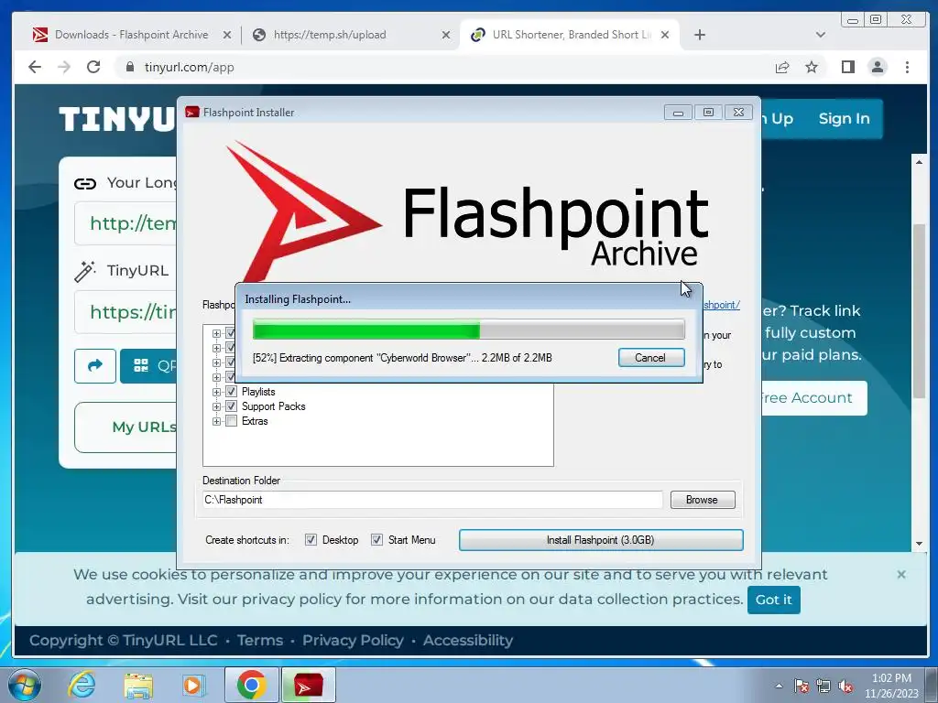Click the chain link icon beside Your Long

pos(85,183)
